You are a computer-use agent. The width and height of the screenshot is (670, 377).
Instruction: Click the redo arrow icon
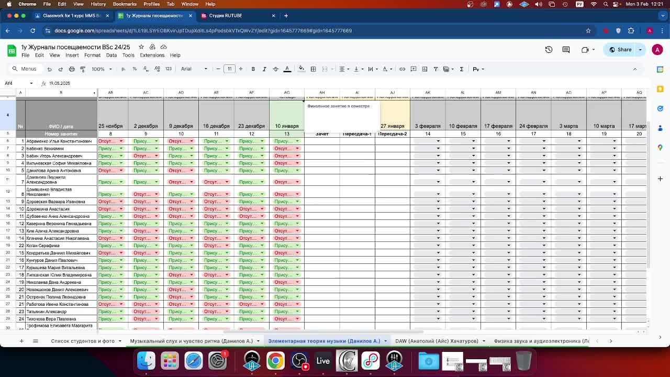[61, 69]
